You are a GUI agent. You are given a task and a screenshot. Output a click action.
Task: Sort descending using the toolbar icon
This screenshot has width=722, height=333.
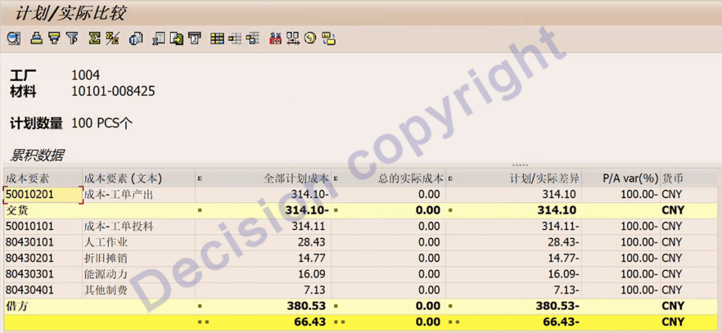click(x=54, y=38)
